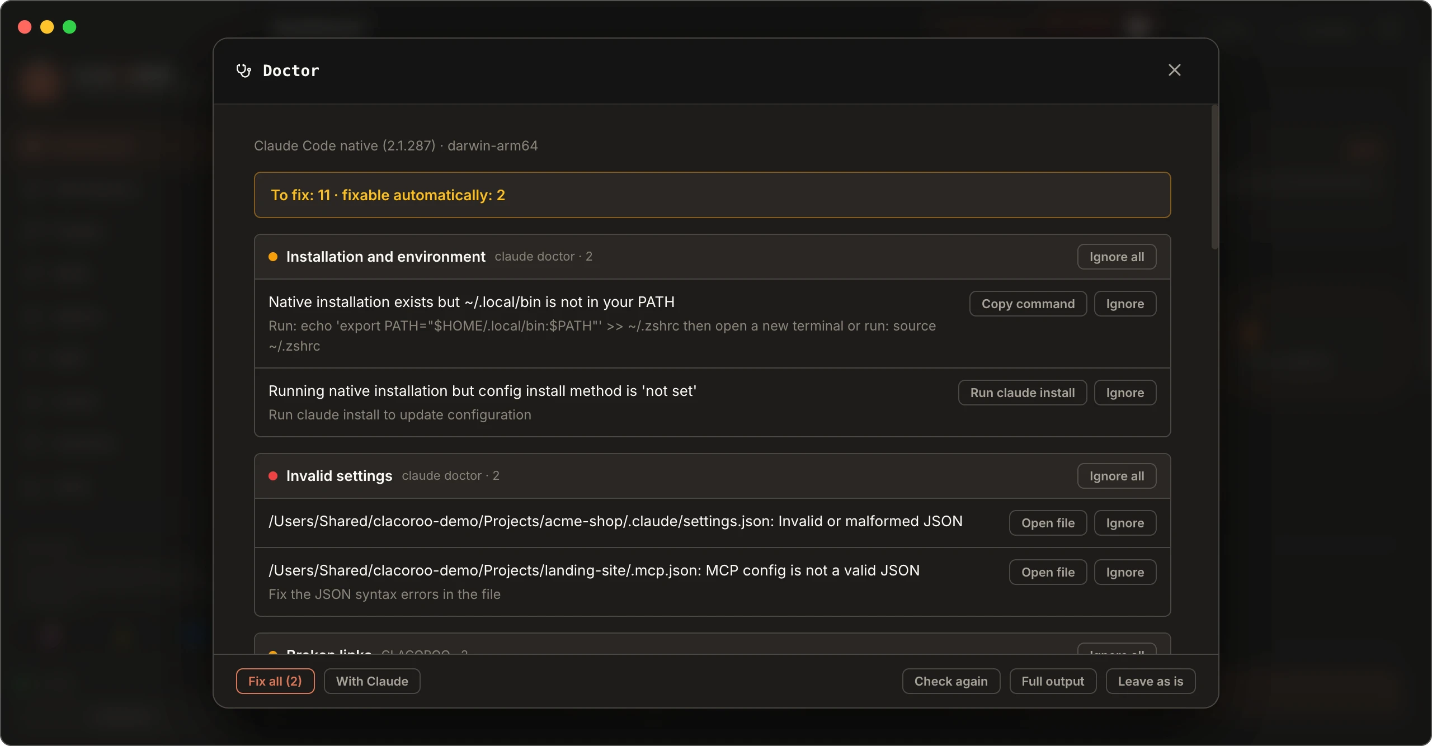Click the red Invalid settings status dot
Viewport: 1432px width, 746px height.
pyautogui.click(x=273, y=476)
